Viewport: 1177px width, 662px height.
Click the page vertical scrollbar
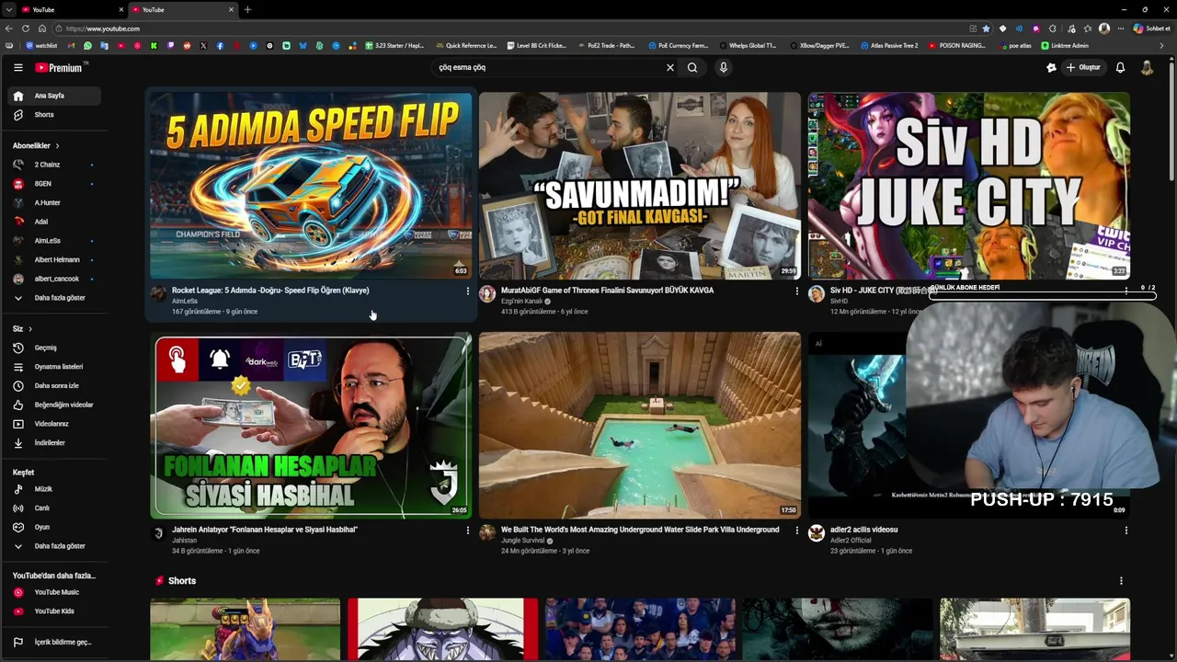point(1171,120)
